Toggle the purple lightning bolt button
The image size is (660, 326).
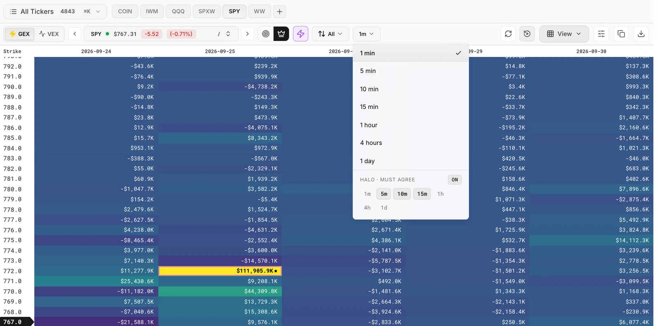301,34
